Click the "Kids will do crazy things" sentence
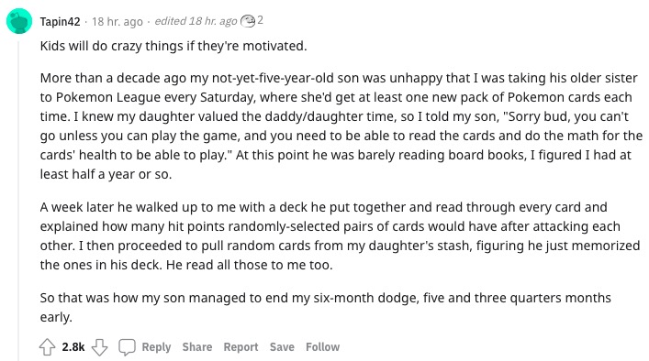The image size is (649, 361). tap(173, 46)
